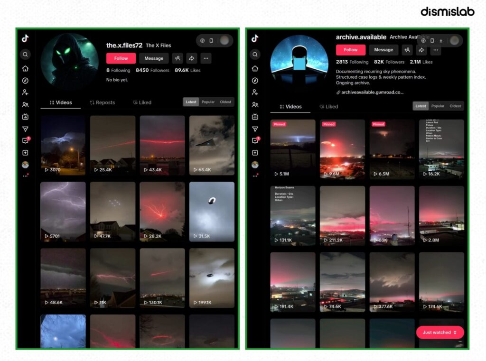Follow the archive.available account

(x=351, y=50)
